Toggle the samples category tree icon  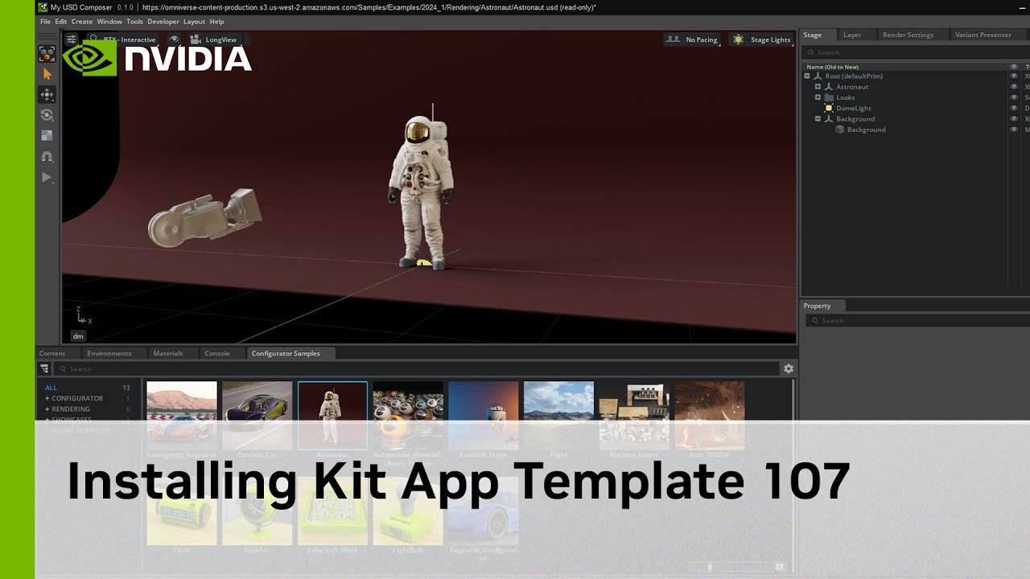click(44, 368)
